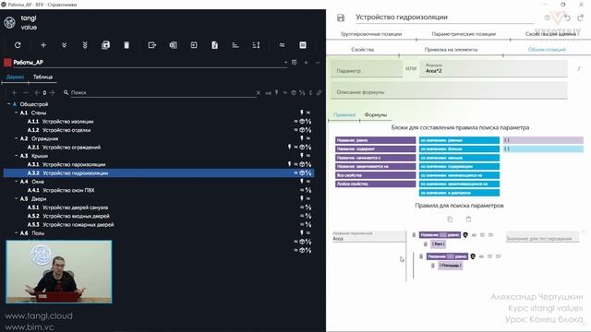Click the trash icon in the main toolbar
591x332 pixels.
[127, 45]
